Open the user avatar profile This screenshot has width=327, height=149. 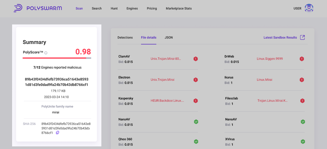coord(309,8)
